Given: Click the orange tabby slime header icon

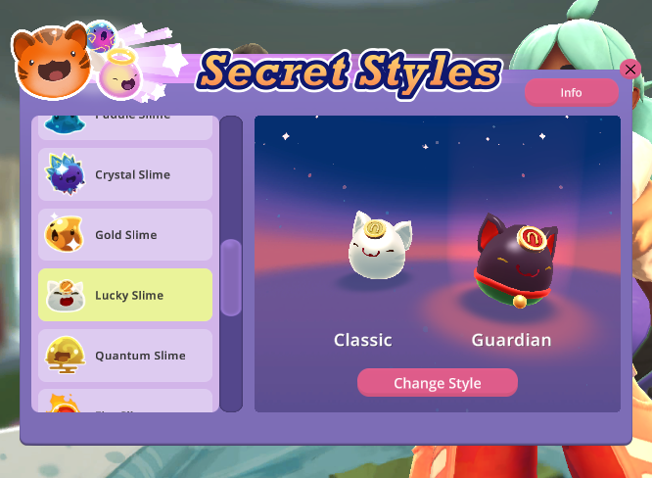Looking at the screenshot, I should [52, 61].
